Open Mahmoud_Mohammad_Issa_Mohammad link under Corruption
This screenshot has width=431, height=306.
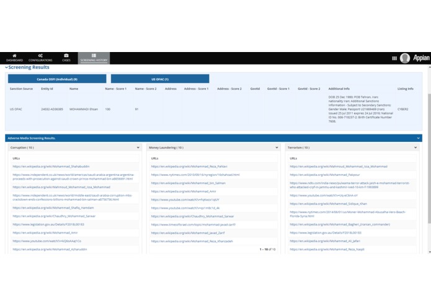pyautogui.click(x=61, y=187)
